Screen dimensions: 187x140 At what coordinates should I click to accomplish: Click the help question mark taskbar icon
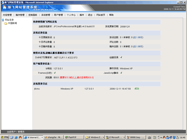click(155, 138)
